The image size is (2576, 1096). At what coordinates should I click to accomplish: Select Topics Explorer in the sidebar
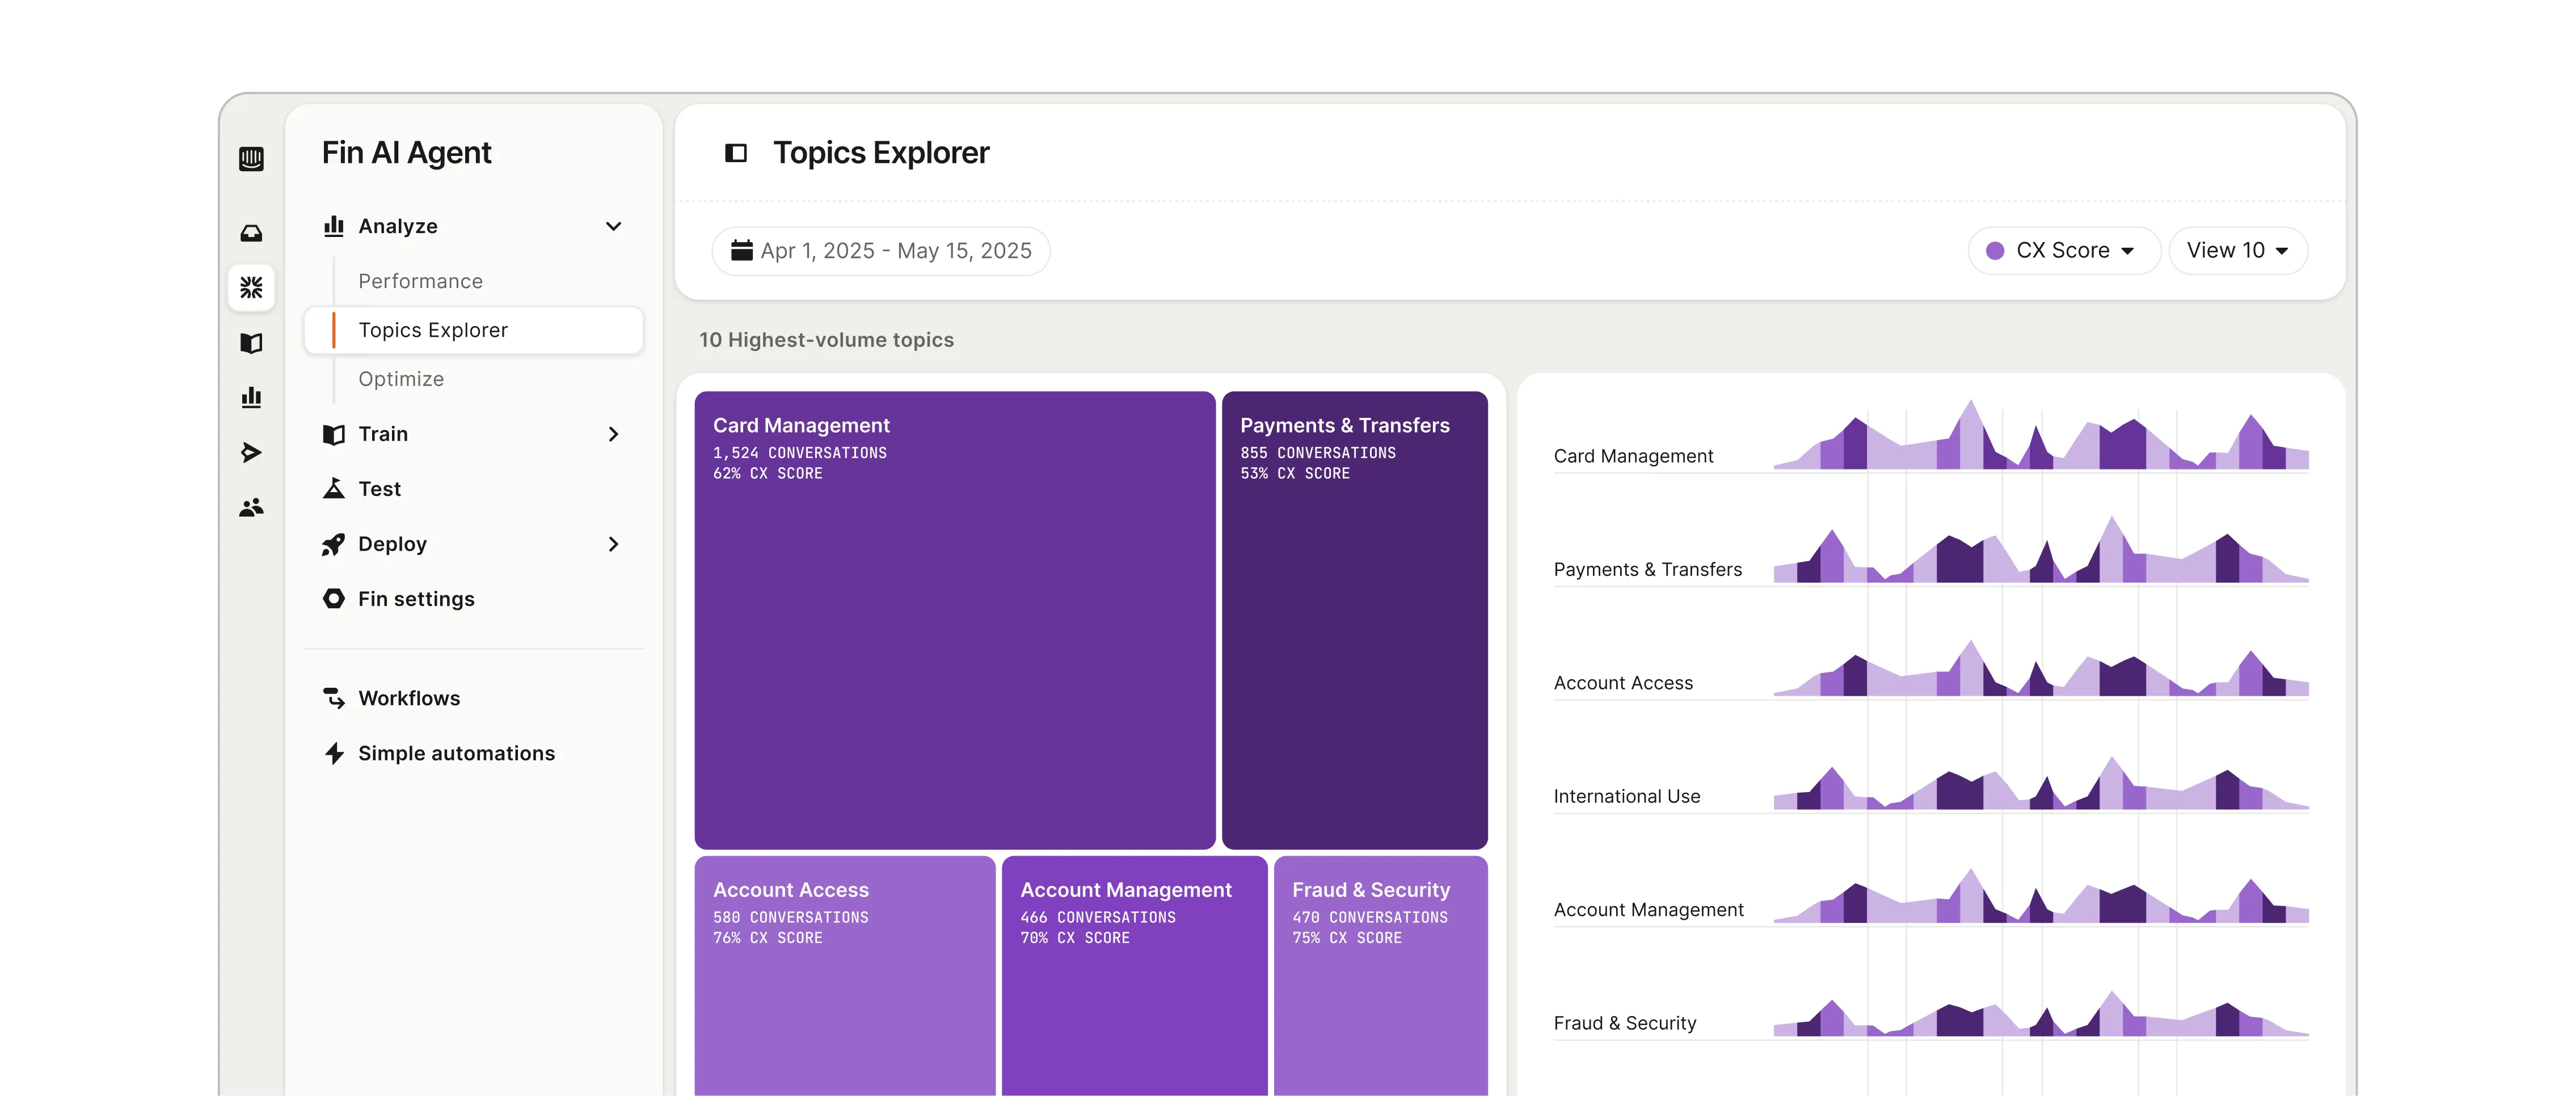pos(432,329)
